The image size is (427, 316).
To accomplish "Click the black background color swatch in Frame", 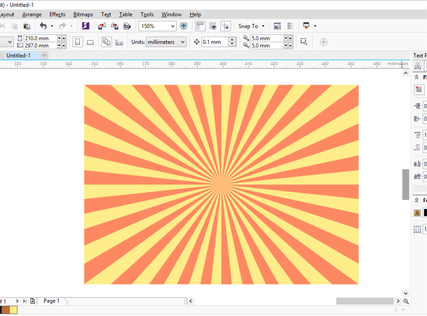I will tap(425, 213).
